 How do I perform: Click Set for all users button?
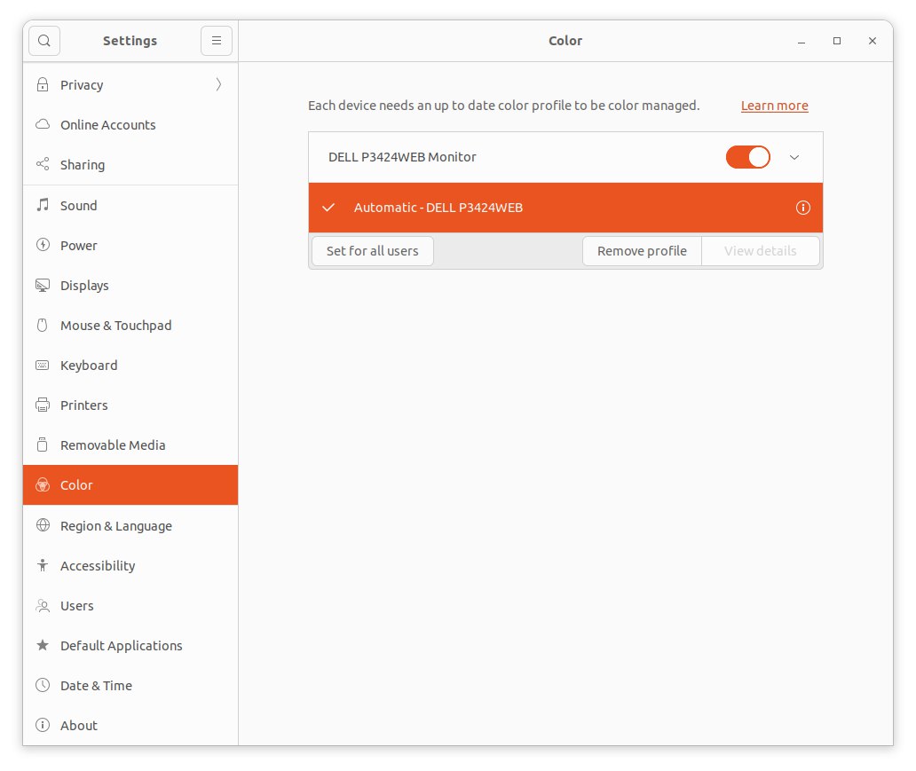pos(373,251)
